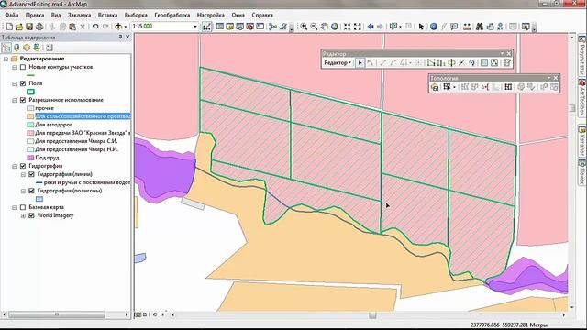The width and height of the screenshot is (587, 330).
Task: Open the 'Каталог' side tab
Action: coord(582,141)
